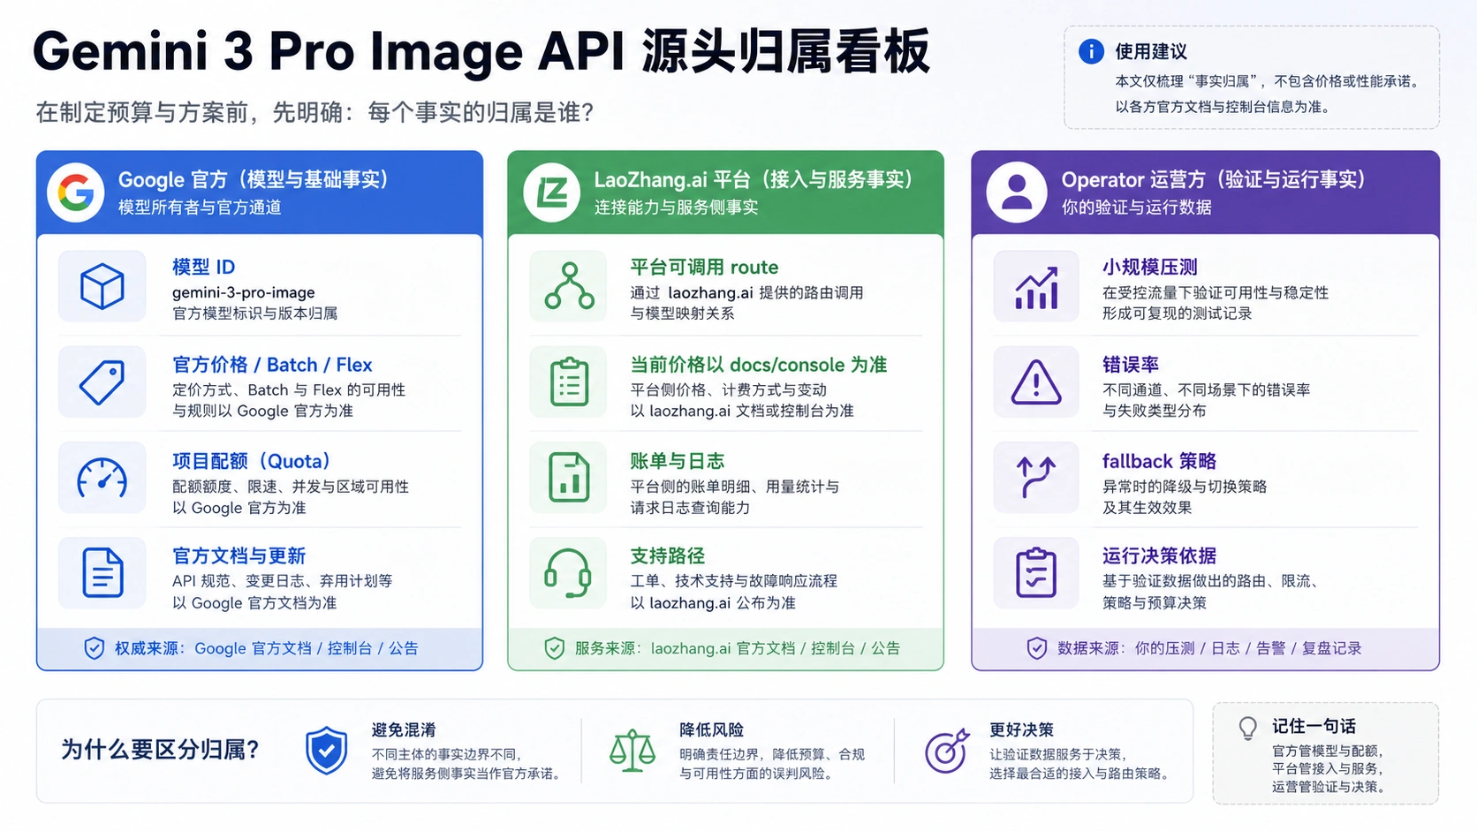Click the 服务来源 laozhang.ai footer text
The width and height of the screenshot is (1477, 831).
(x=737, y=648)
